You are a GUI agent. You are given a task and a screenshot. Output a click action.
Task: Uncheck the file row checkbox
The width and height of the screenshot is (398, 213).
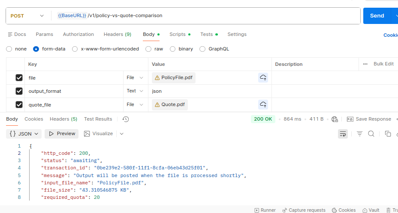(19, 77)
